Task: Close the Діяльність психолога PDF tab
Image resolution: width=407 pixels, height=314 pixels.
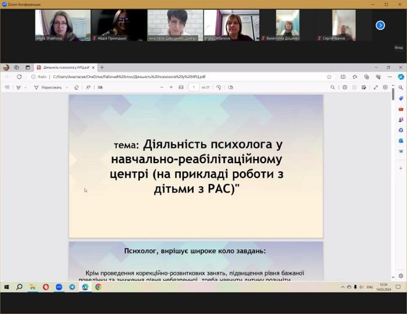Action: coord(93,68)
